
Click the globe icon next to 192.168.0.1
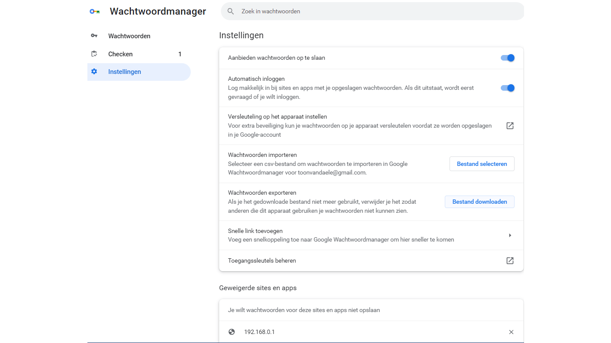(232, 332)
